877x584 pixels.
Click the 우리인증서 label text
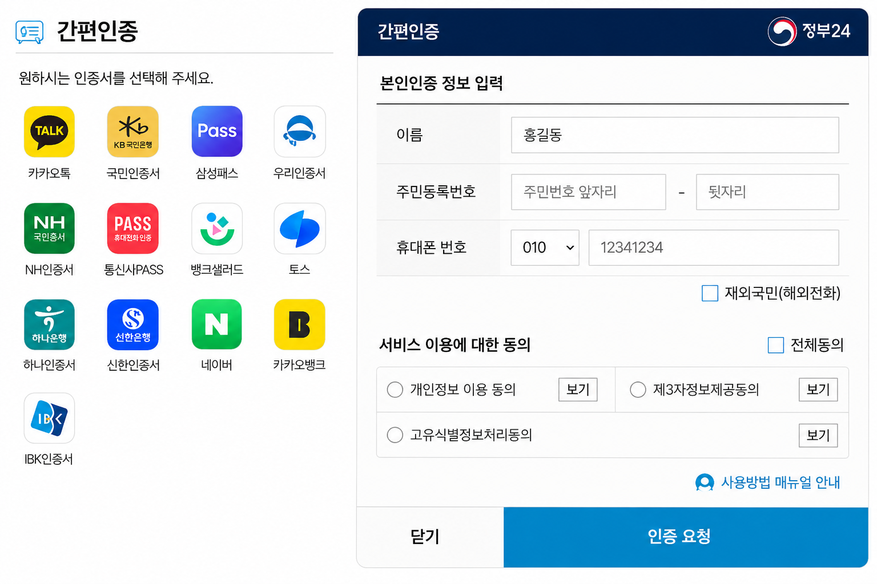point(300,173)
